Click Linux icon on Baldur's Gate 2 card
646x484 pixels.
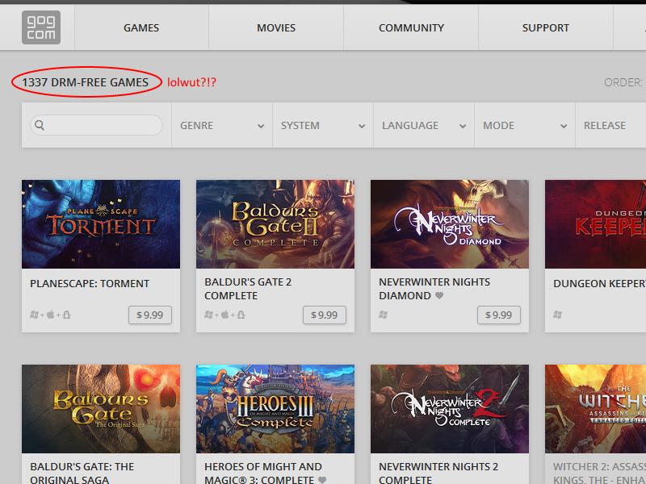point(241,315)
